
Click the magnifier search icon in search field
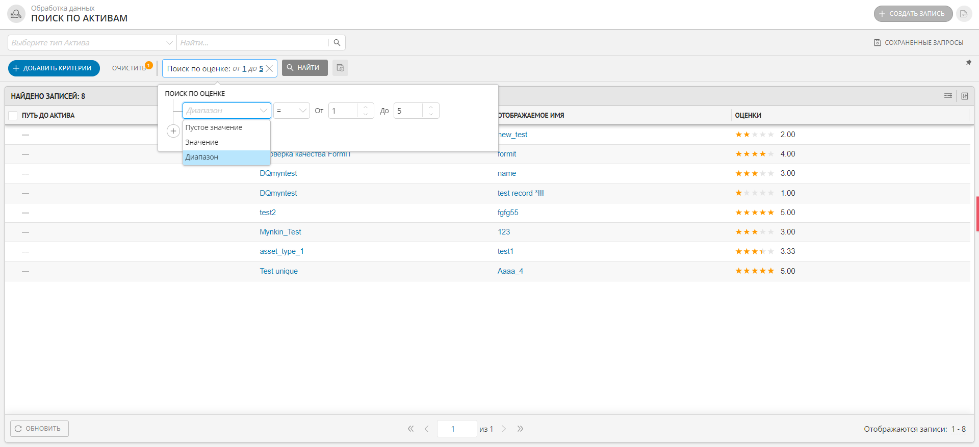pyautogui.click(x=337, y=43)
